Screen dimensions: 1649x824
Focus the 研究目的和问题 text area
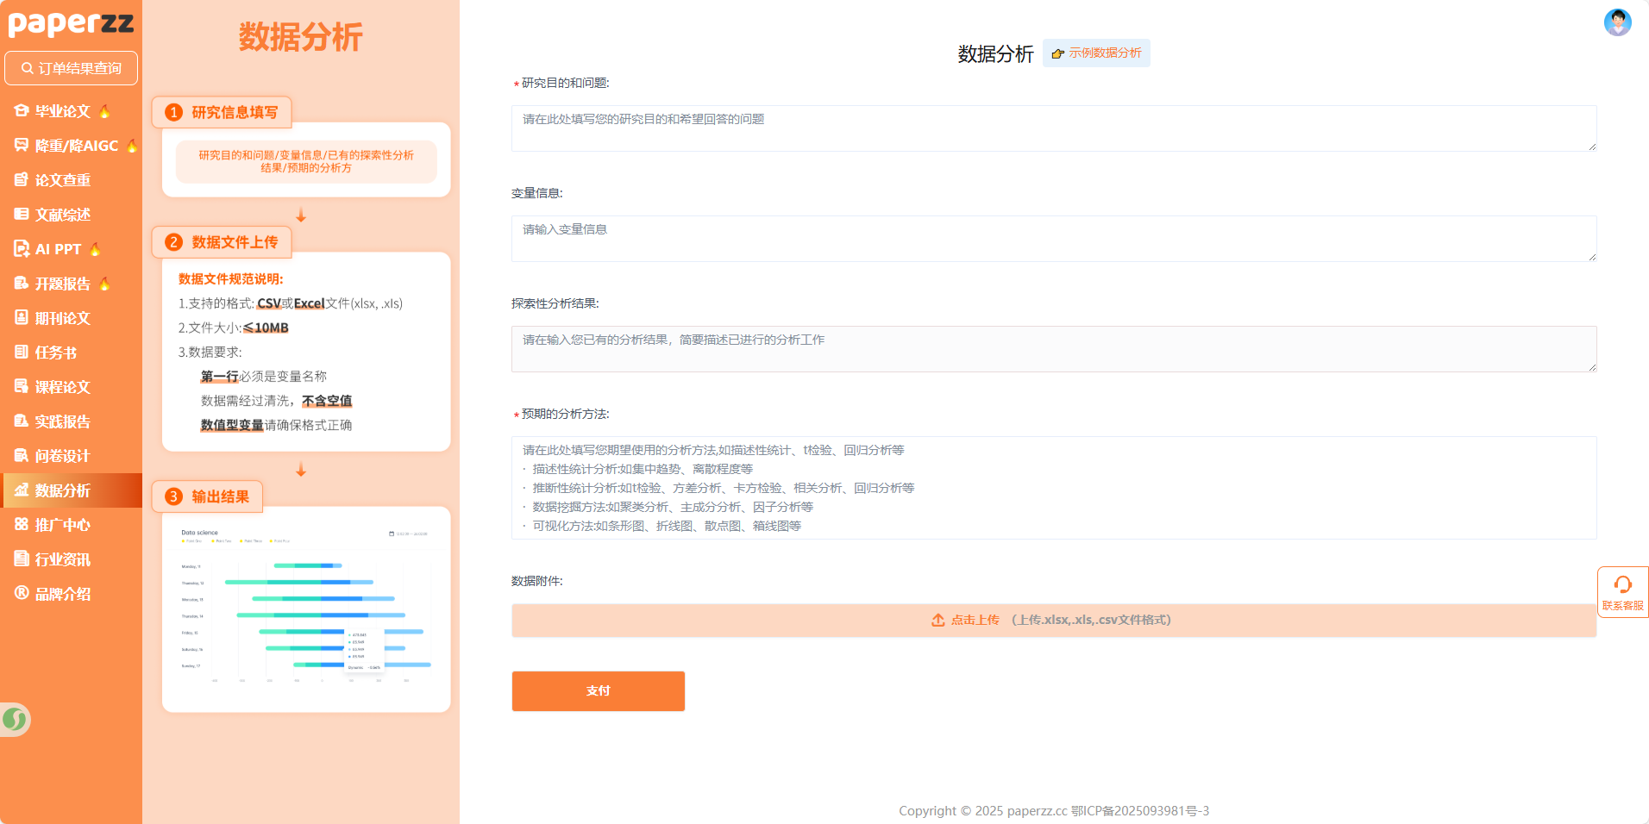tap(1053, 128)
